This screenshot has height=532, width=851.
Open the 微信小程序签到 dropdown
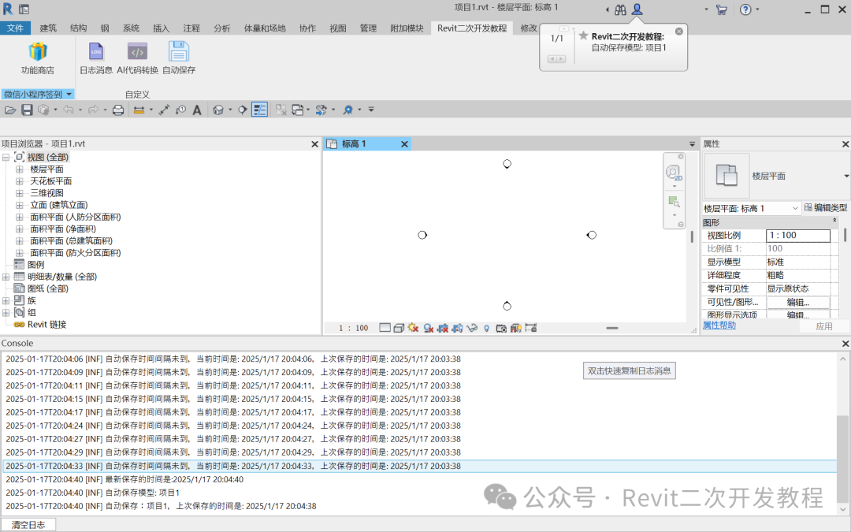(38, 95)
